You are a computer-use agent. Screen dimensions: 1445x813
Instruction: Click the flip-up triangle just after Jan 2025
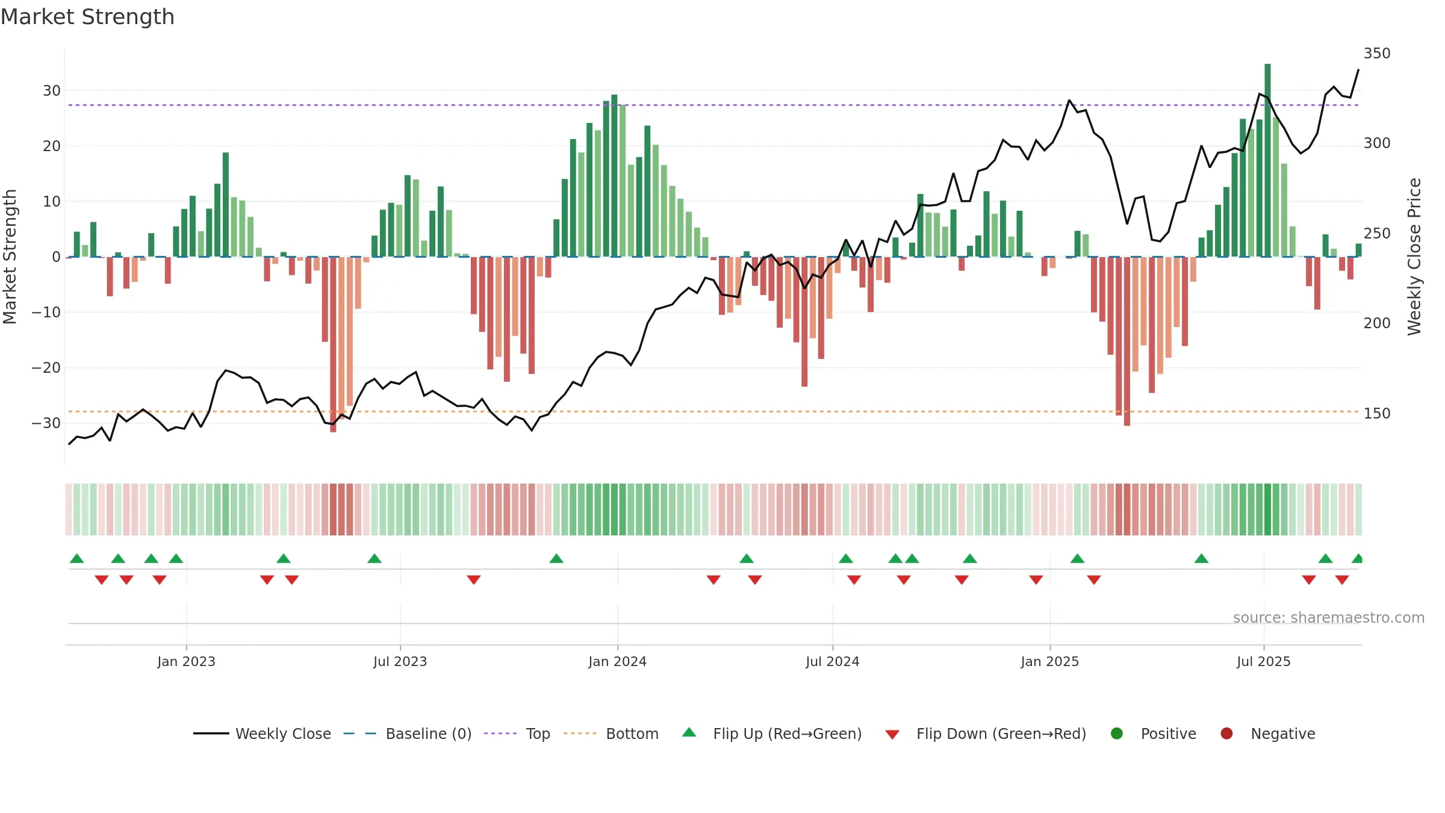[1078, 559]
